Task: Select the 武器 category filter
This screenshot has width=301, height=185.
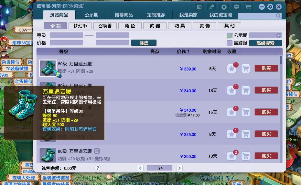Action: point(155,26)
